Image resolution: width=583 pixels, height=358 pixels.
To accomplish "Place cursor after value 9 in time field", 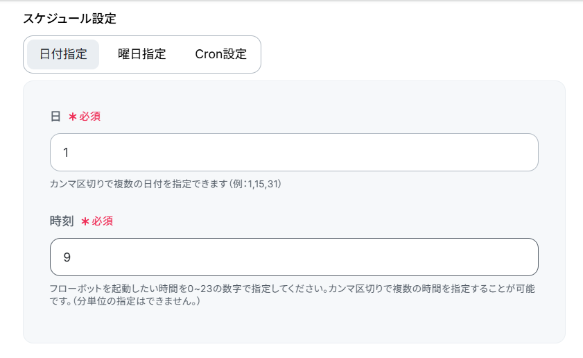I will coord(72,257).
